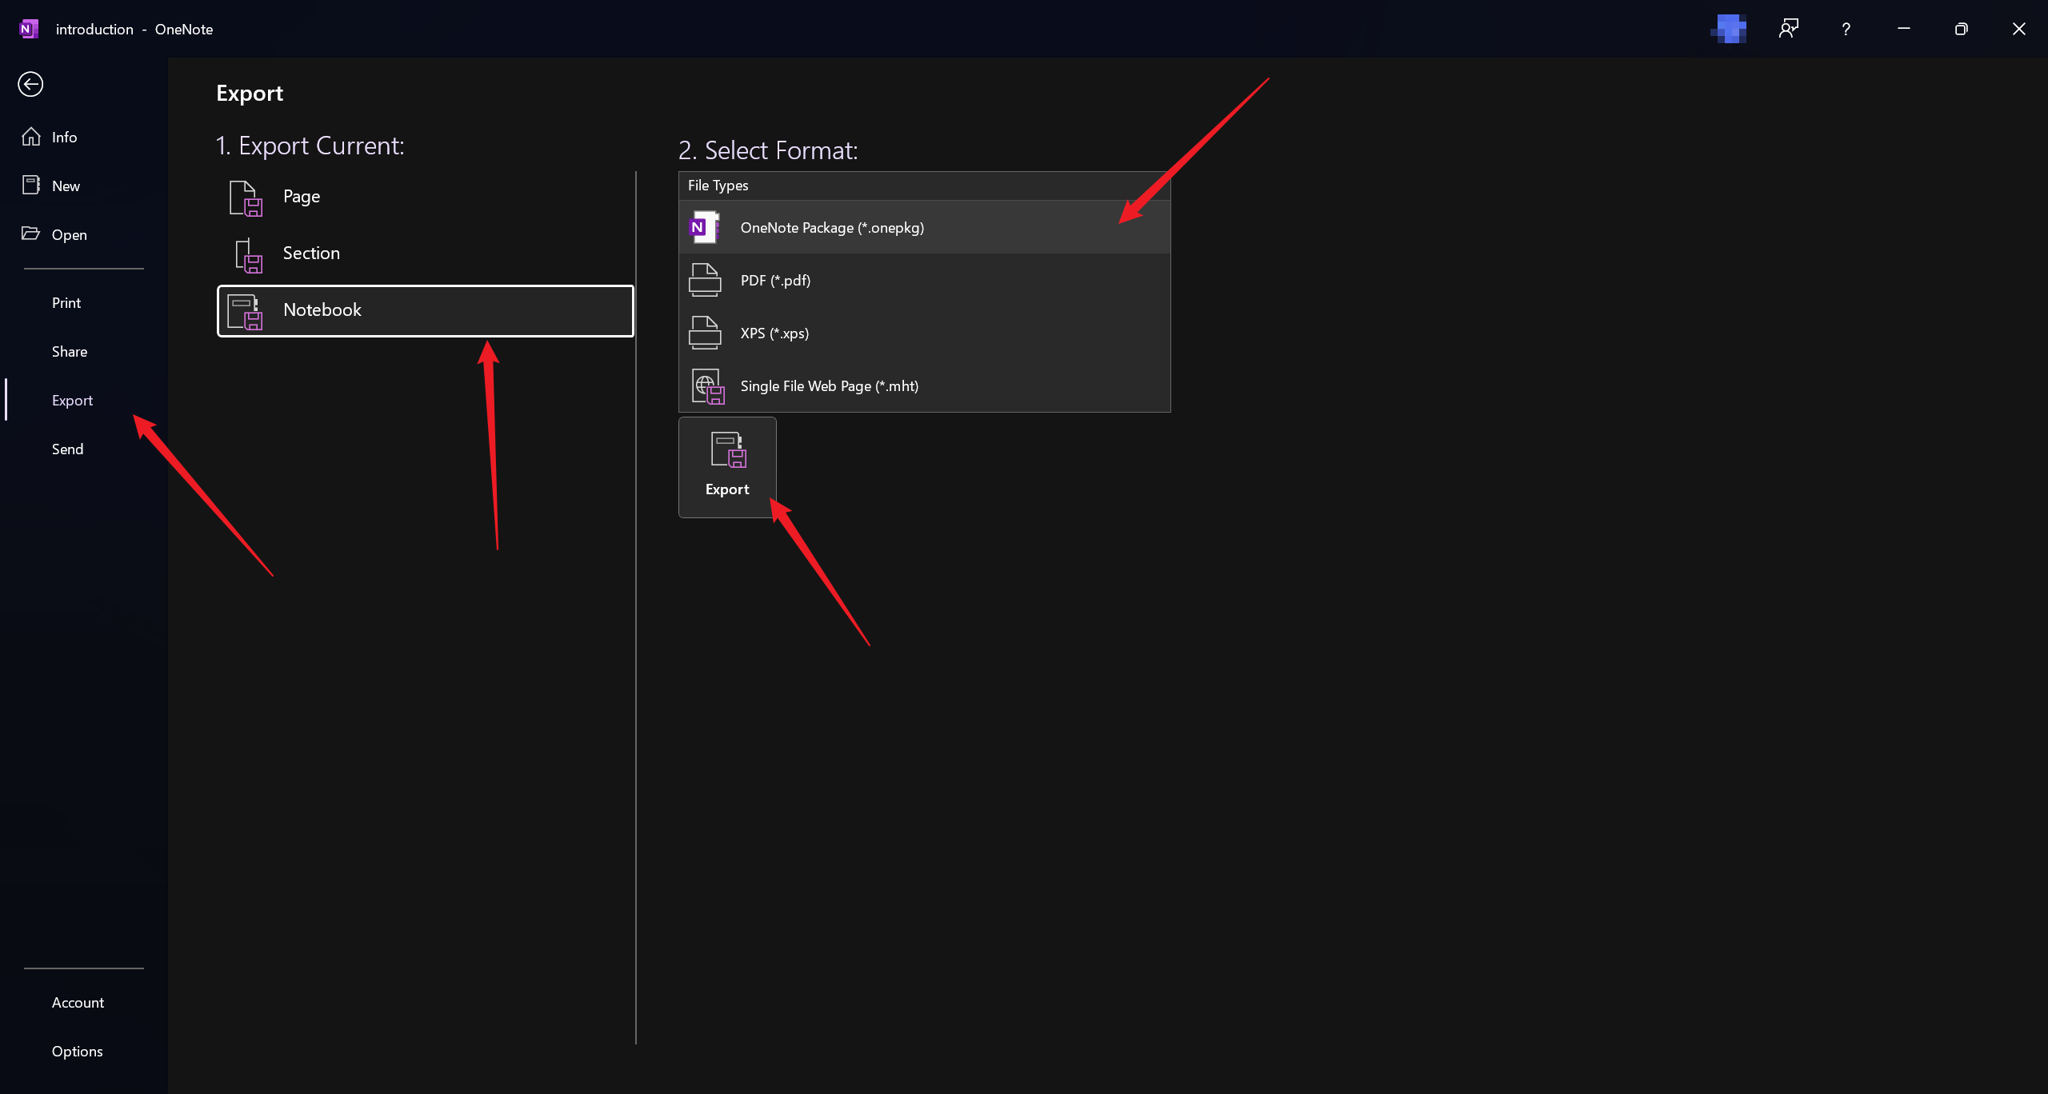Click the Notebook export icon
Viewport: 2048px width, 1094px height.
coord(245,312)
